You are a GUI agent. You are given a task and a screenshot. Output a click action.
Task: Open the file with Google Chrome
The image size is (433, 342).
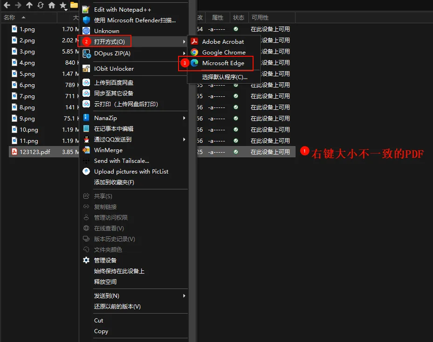click(224, 53)
